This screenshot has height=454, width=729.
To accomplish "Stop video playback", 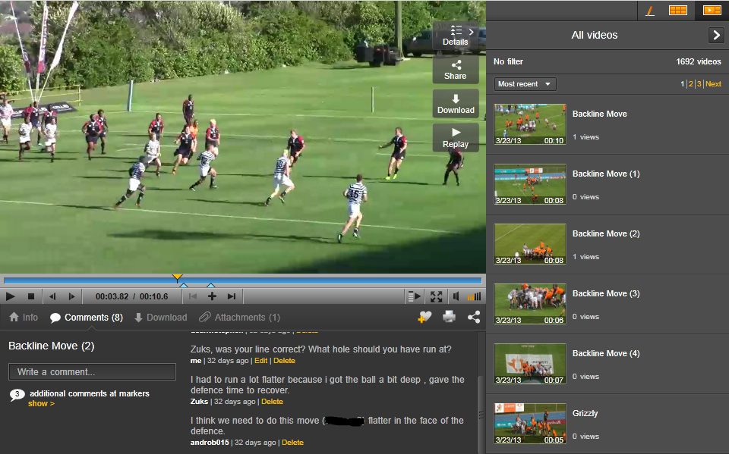I will 31,296.
